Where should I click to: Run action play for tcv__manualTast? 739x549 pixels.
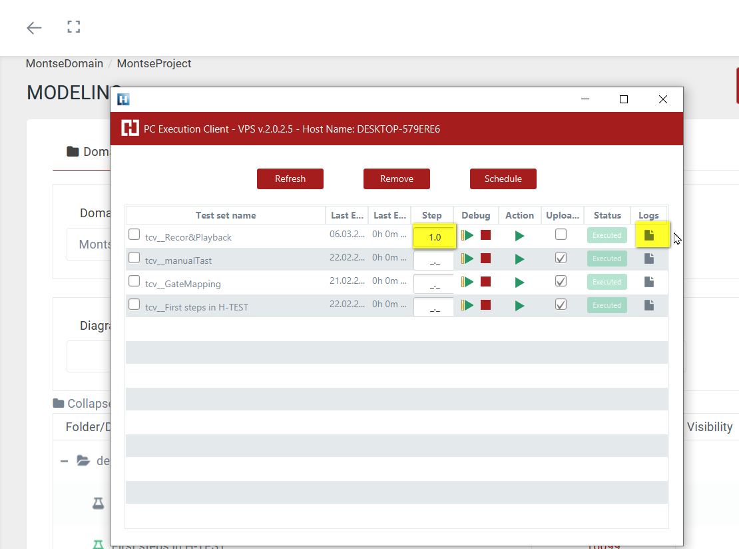click(519, 259)
